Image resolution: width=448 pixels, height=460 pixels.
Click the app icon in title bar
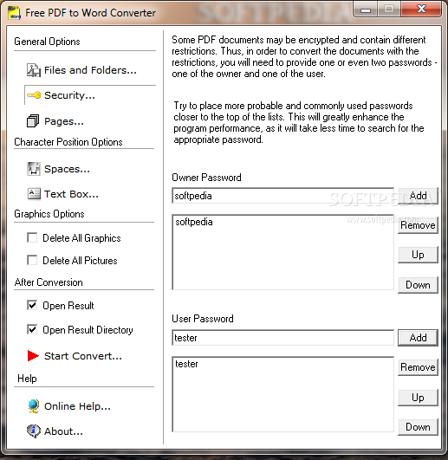(x=14, y=13)
